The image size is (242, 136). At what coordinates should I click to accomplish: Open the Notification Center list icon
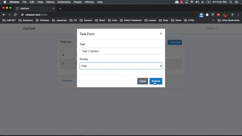click(236, 2)
